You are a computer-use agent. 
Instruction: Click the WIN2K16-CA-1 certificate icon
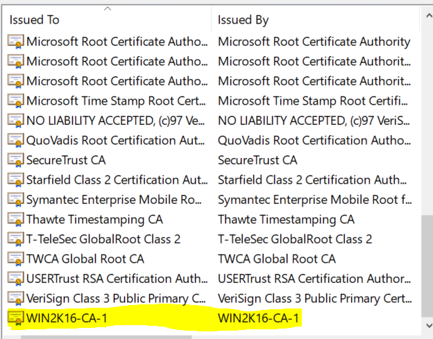pyautogui.click(x=15, y=319)
